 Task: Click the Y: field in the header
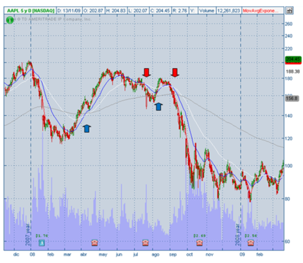click(x=193, y=10)
